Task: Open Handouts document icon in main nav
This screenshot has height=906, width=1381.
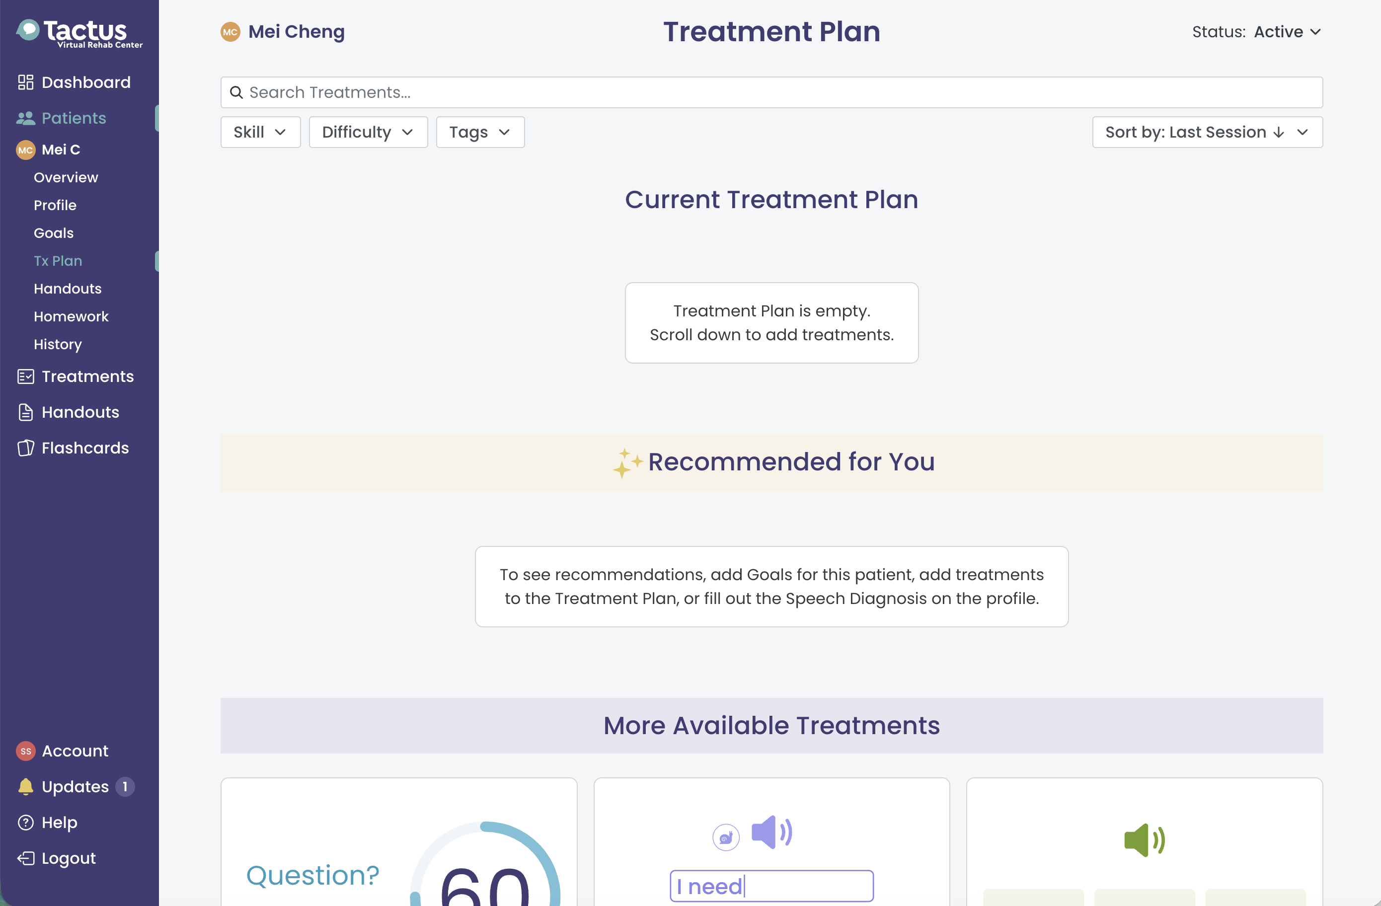Action: pyautogui.click(x=25, y=412)
